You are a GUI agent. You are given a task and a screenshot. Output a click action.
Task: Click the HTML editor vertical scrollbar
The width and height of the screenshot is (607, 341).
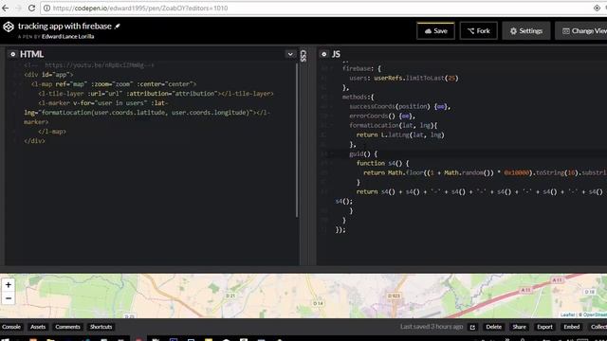tap(297, 139)
